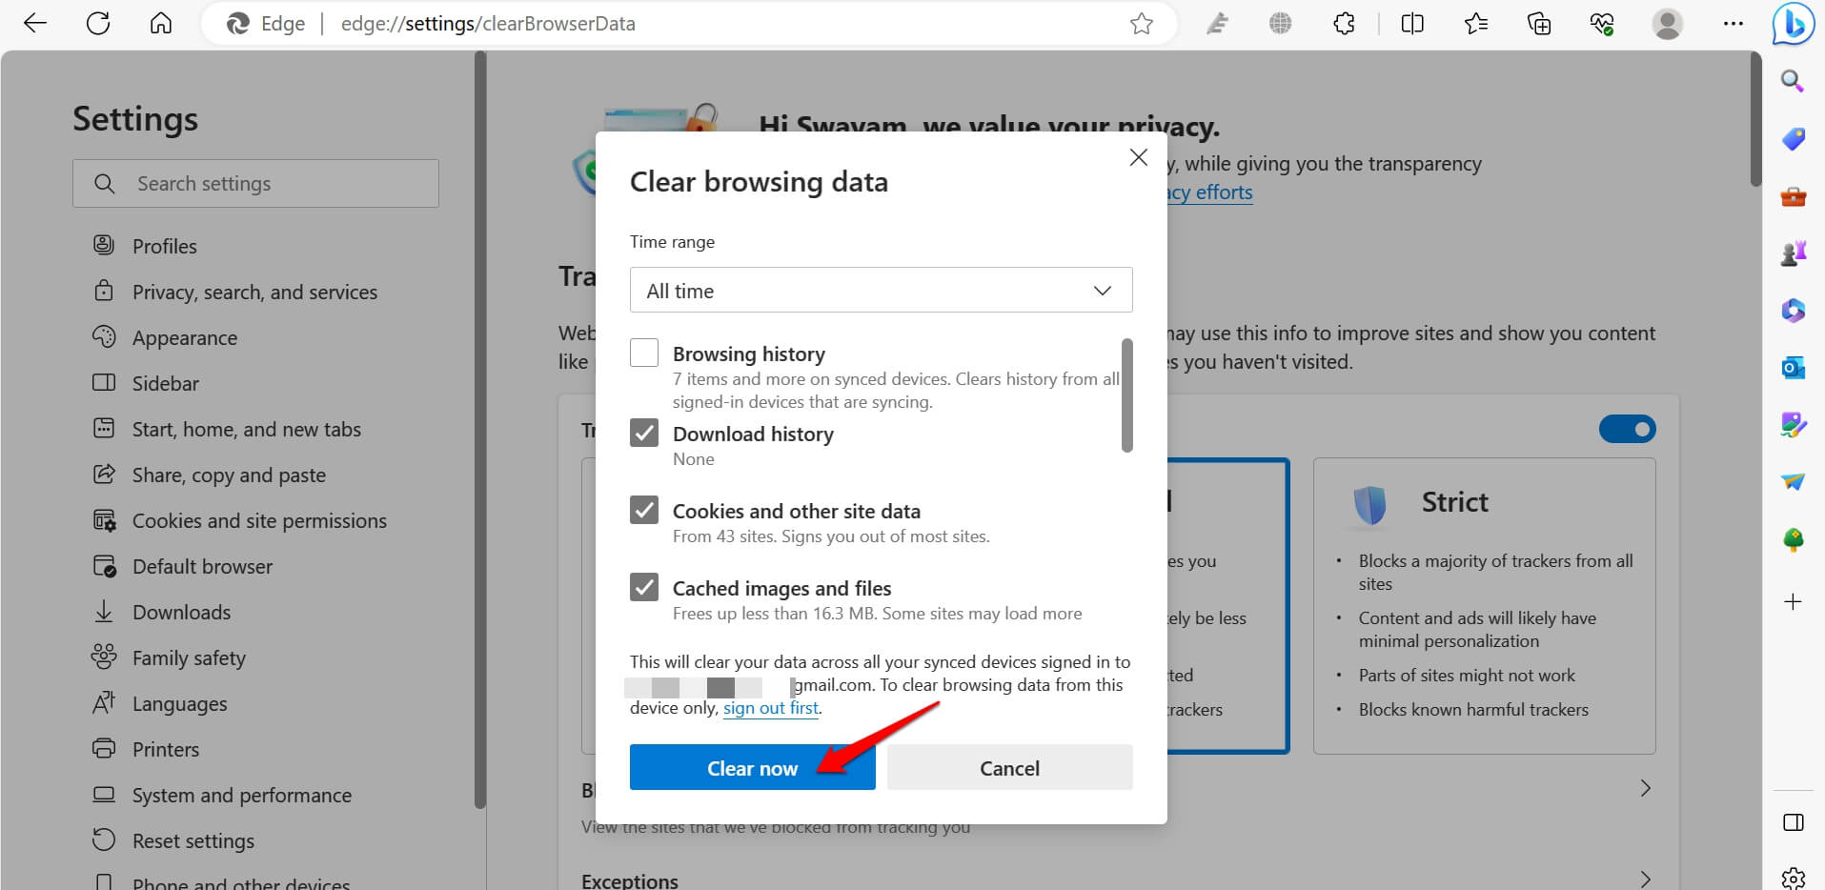Open Split screen in the toolbar
This screenshot has width=1825, height=890.
(1411, 23)
